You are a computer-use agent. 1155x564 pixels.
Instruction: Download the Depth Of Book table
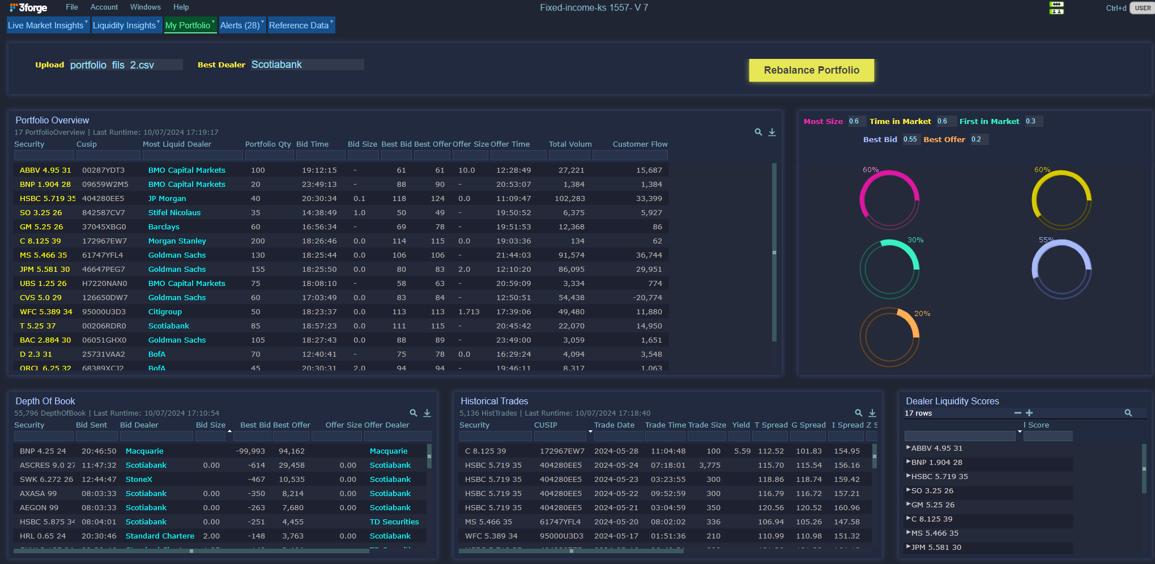pos(427,413)
